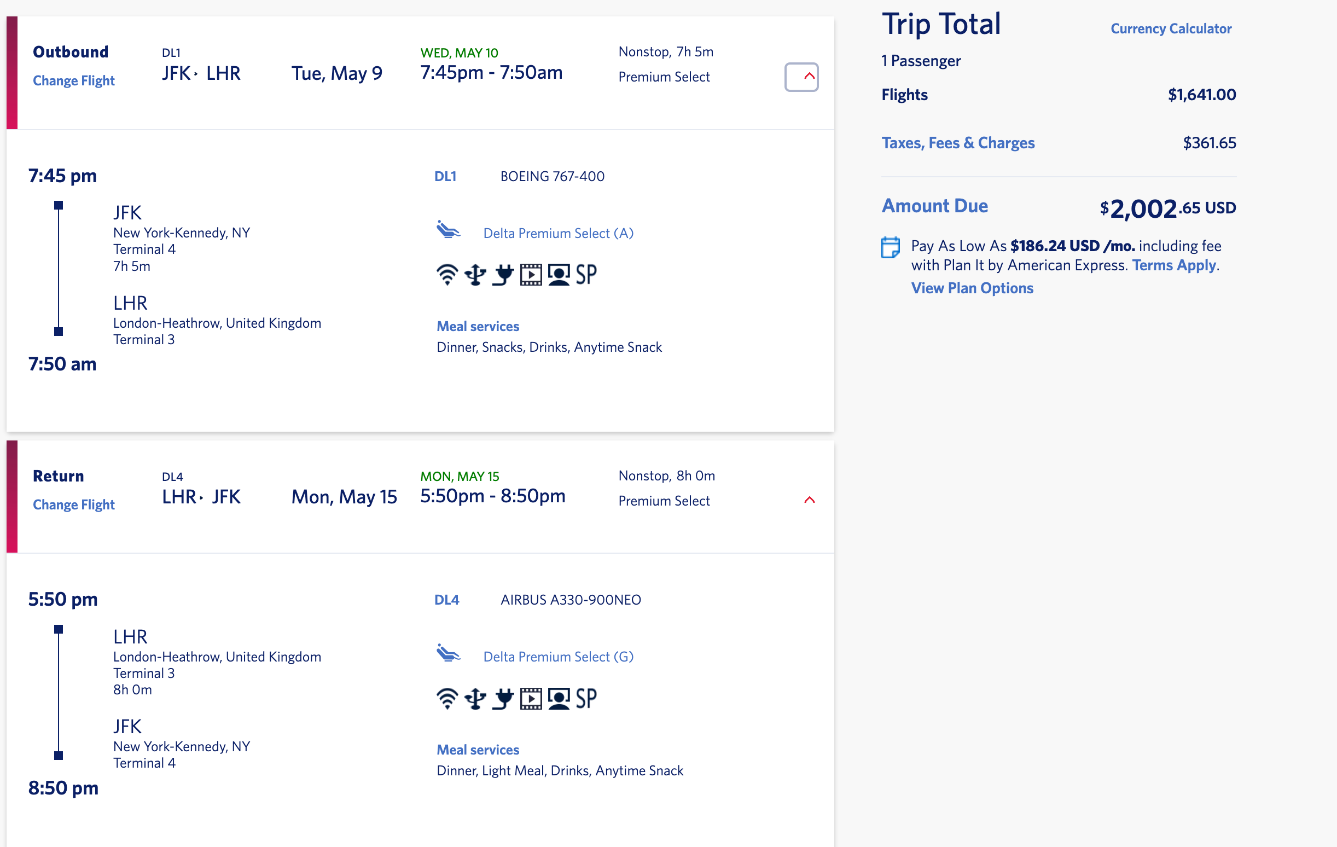Open the Currency Calculator
The image size is (1337, 847).
coord(1171,29)
